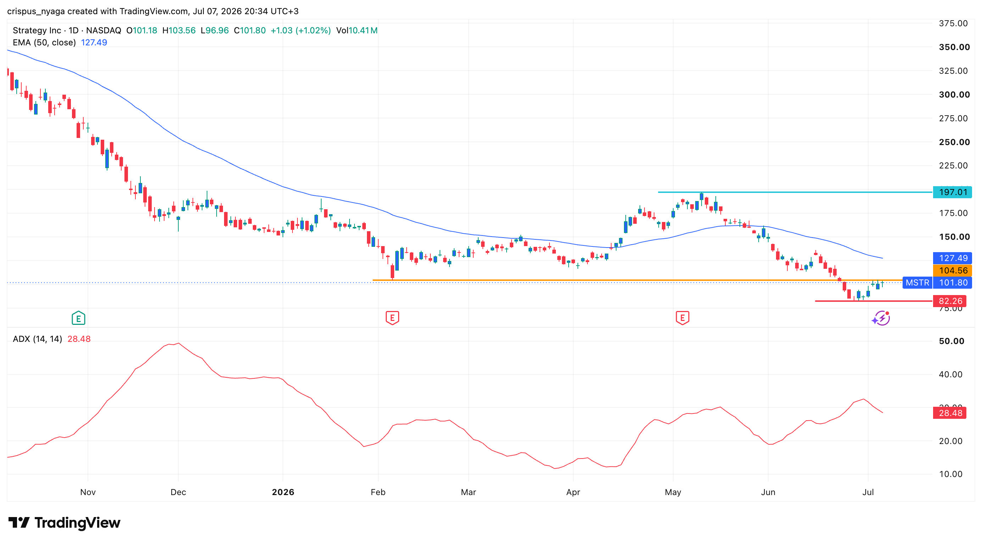Click the 350.00 price axis label

tap(954, 47)
